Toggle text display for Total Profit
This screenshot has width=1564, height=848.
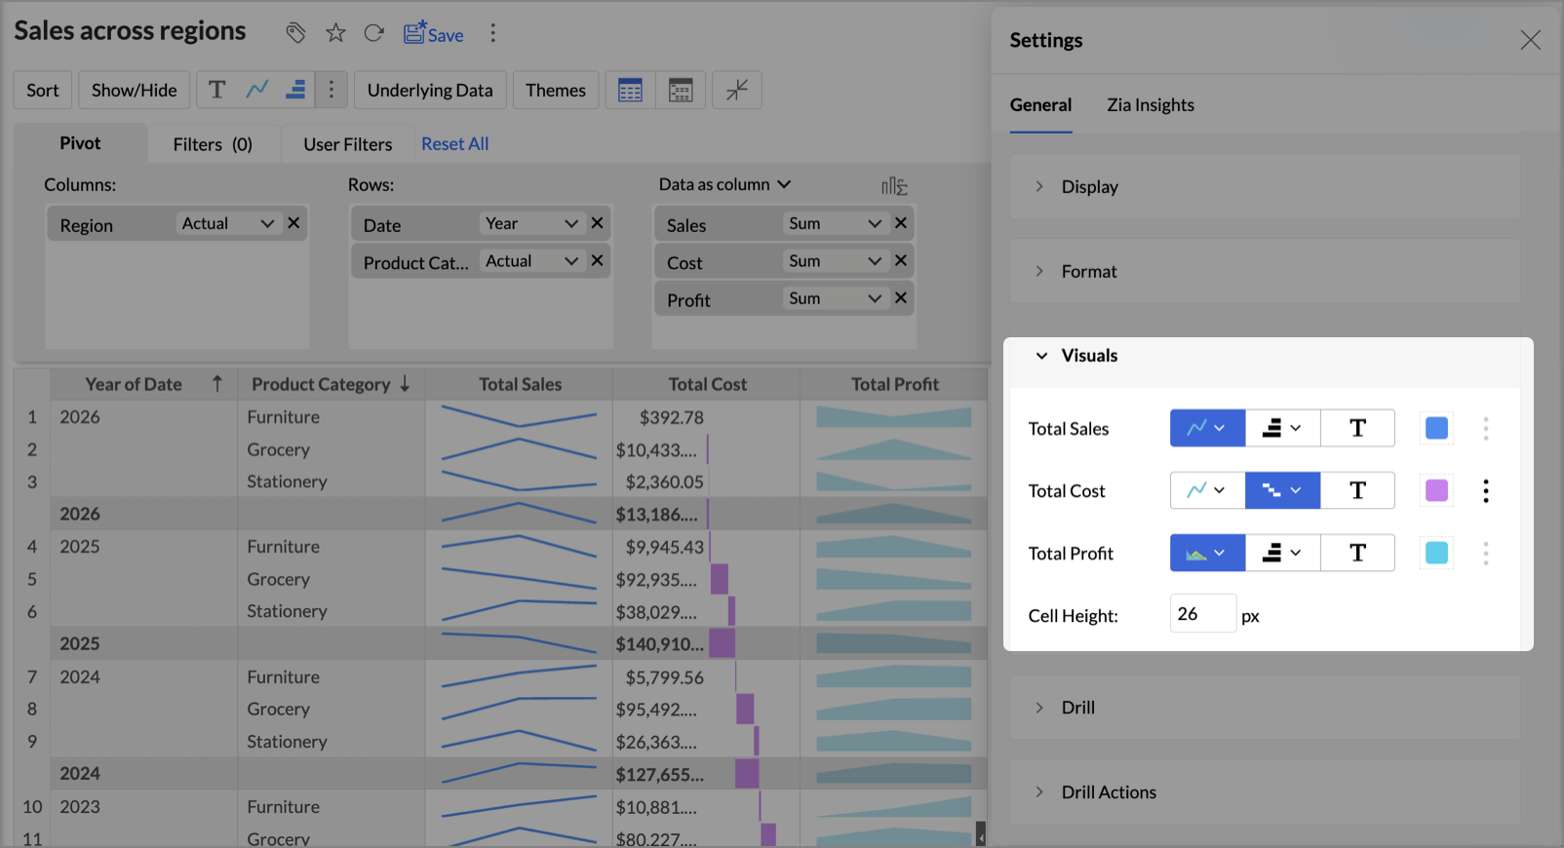pyautogui.click(x=1357, y=553)
